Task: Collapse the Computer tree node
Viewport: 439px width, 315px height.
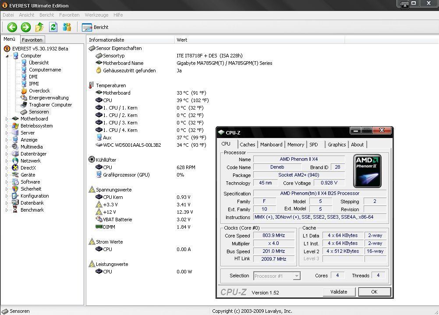Action: (7, 56)
